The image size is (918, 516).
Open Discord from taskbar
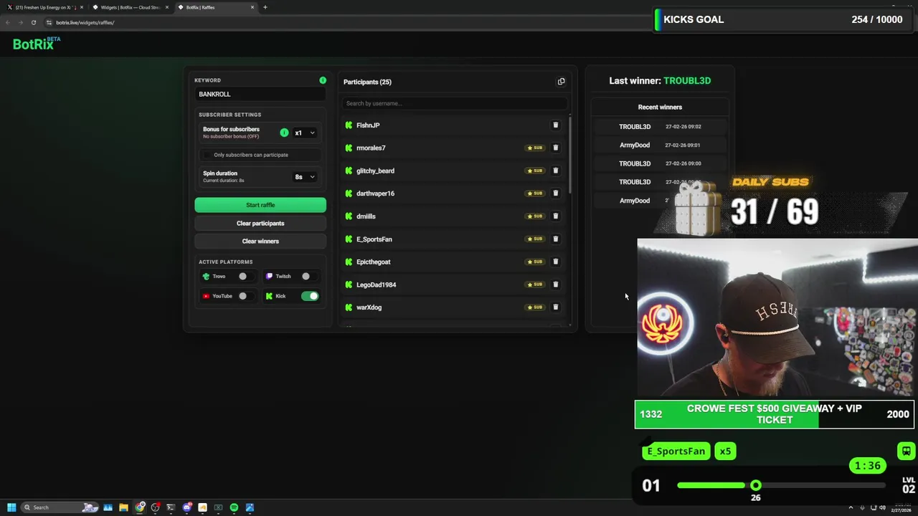186,507
